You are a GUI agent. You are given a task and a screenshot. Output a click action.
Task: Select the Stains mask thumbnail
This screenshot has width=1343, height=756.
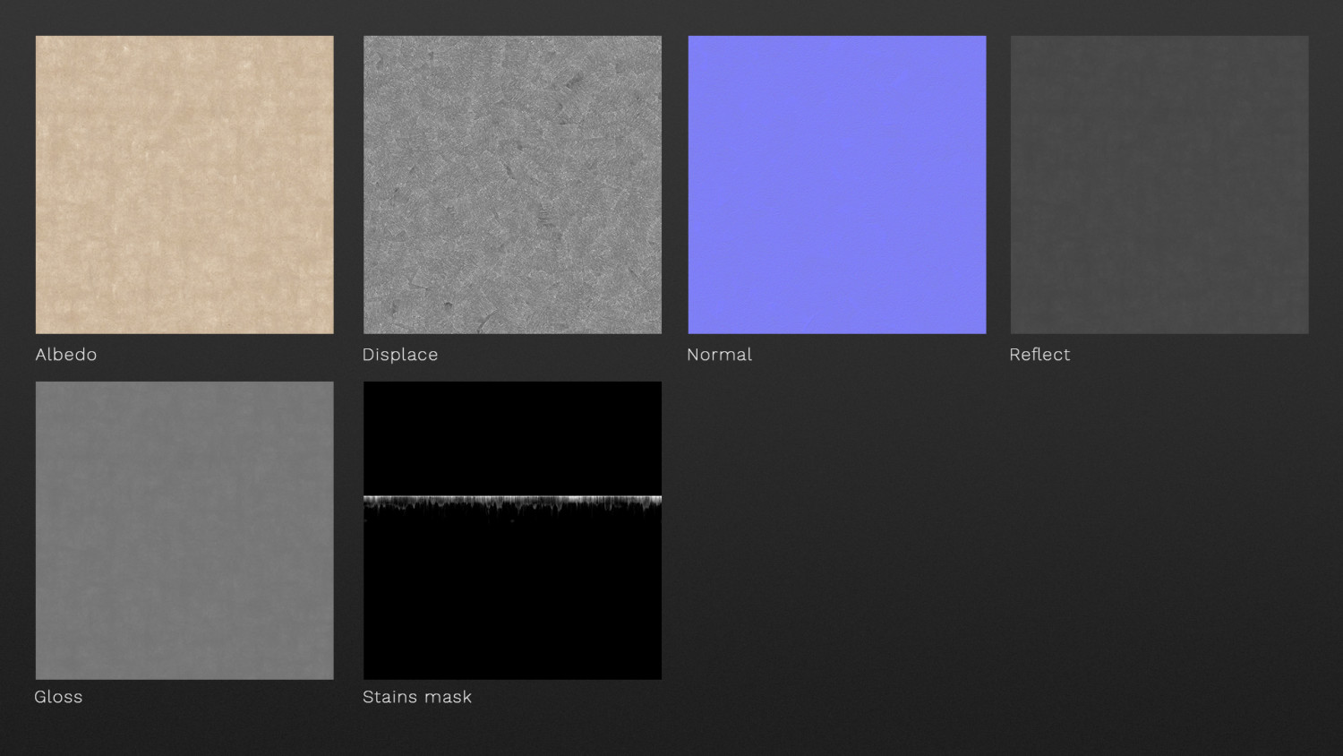pyautogui.click(x=512, y=530)
